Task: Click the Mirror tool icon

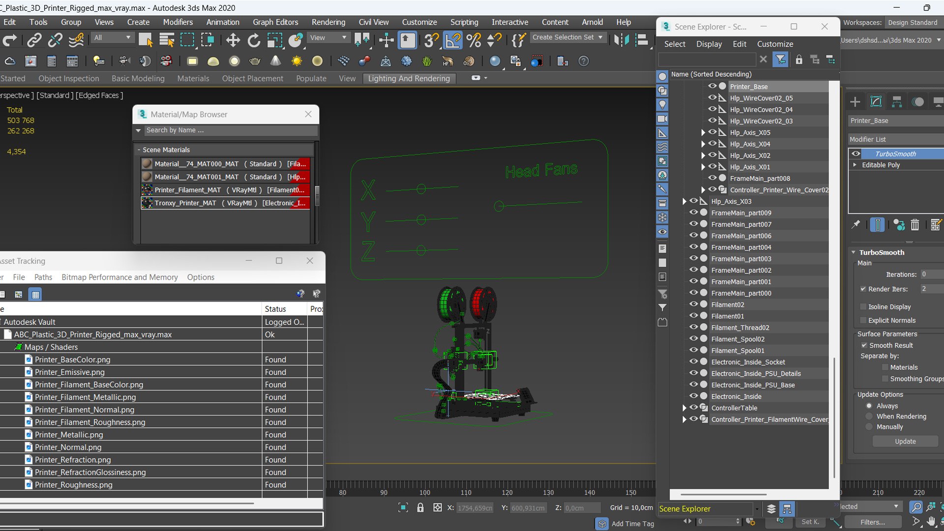Action: click(621, 40)
